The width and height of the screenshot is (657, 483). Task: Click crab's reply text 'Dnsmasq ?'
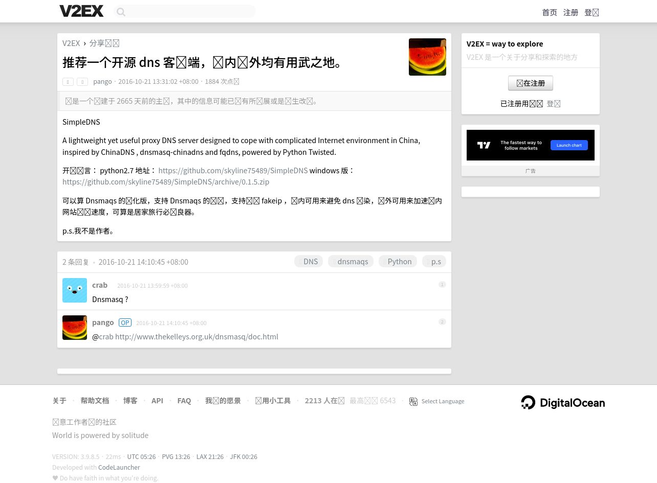click(110, 299)
